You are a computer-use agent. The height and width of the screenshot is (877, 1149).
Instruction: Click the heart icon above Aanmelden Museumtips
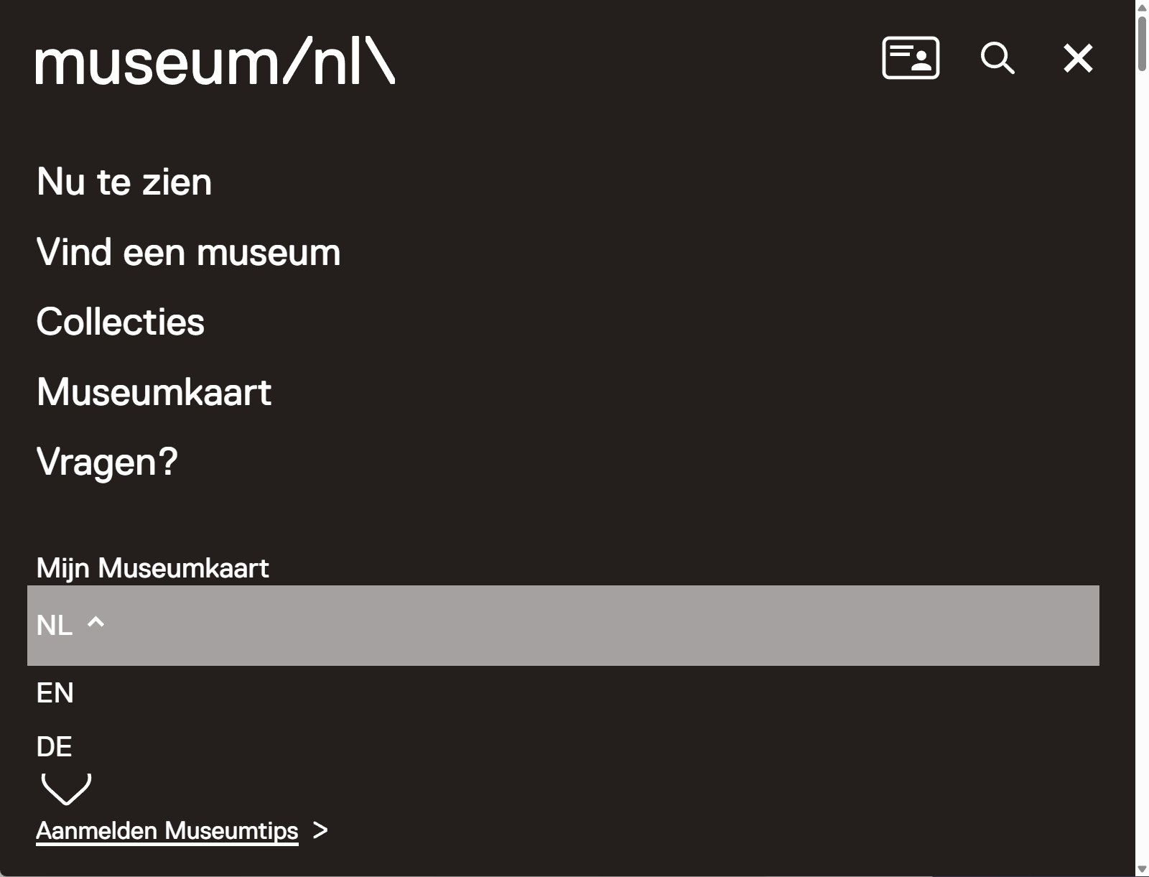66,789
